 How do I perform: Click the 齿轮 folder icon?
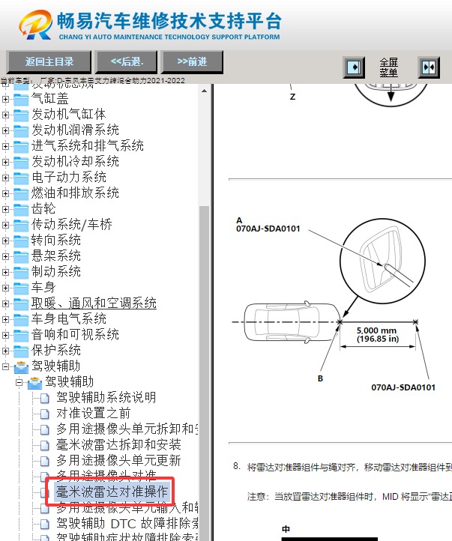(21, 210)
